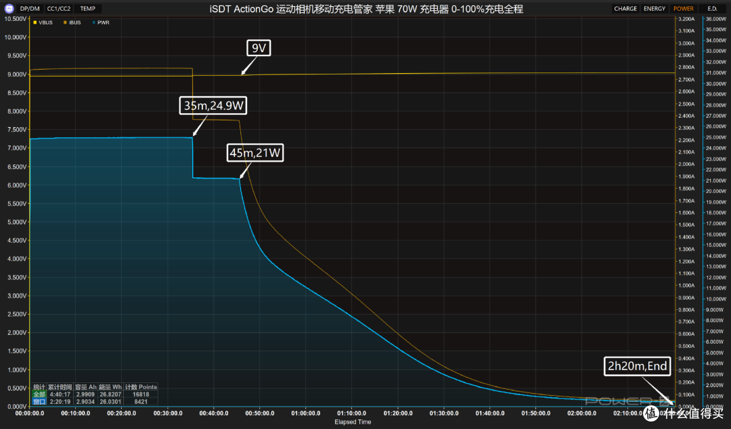Screen dimensions: 731x429
Task: Click the 统计 table header cell
Action: coord(39,387)
